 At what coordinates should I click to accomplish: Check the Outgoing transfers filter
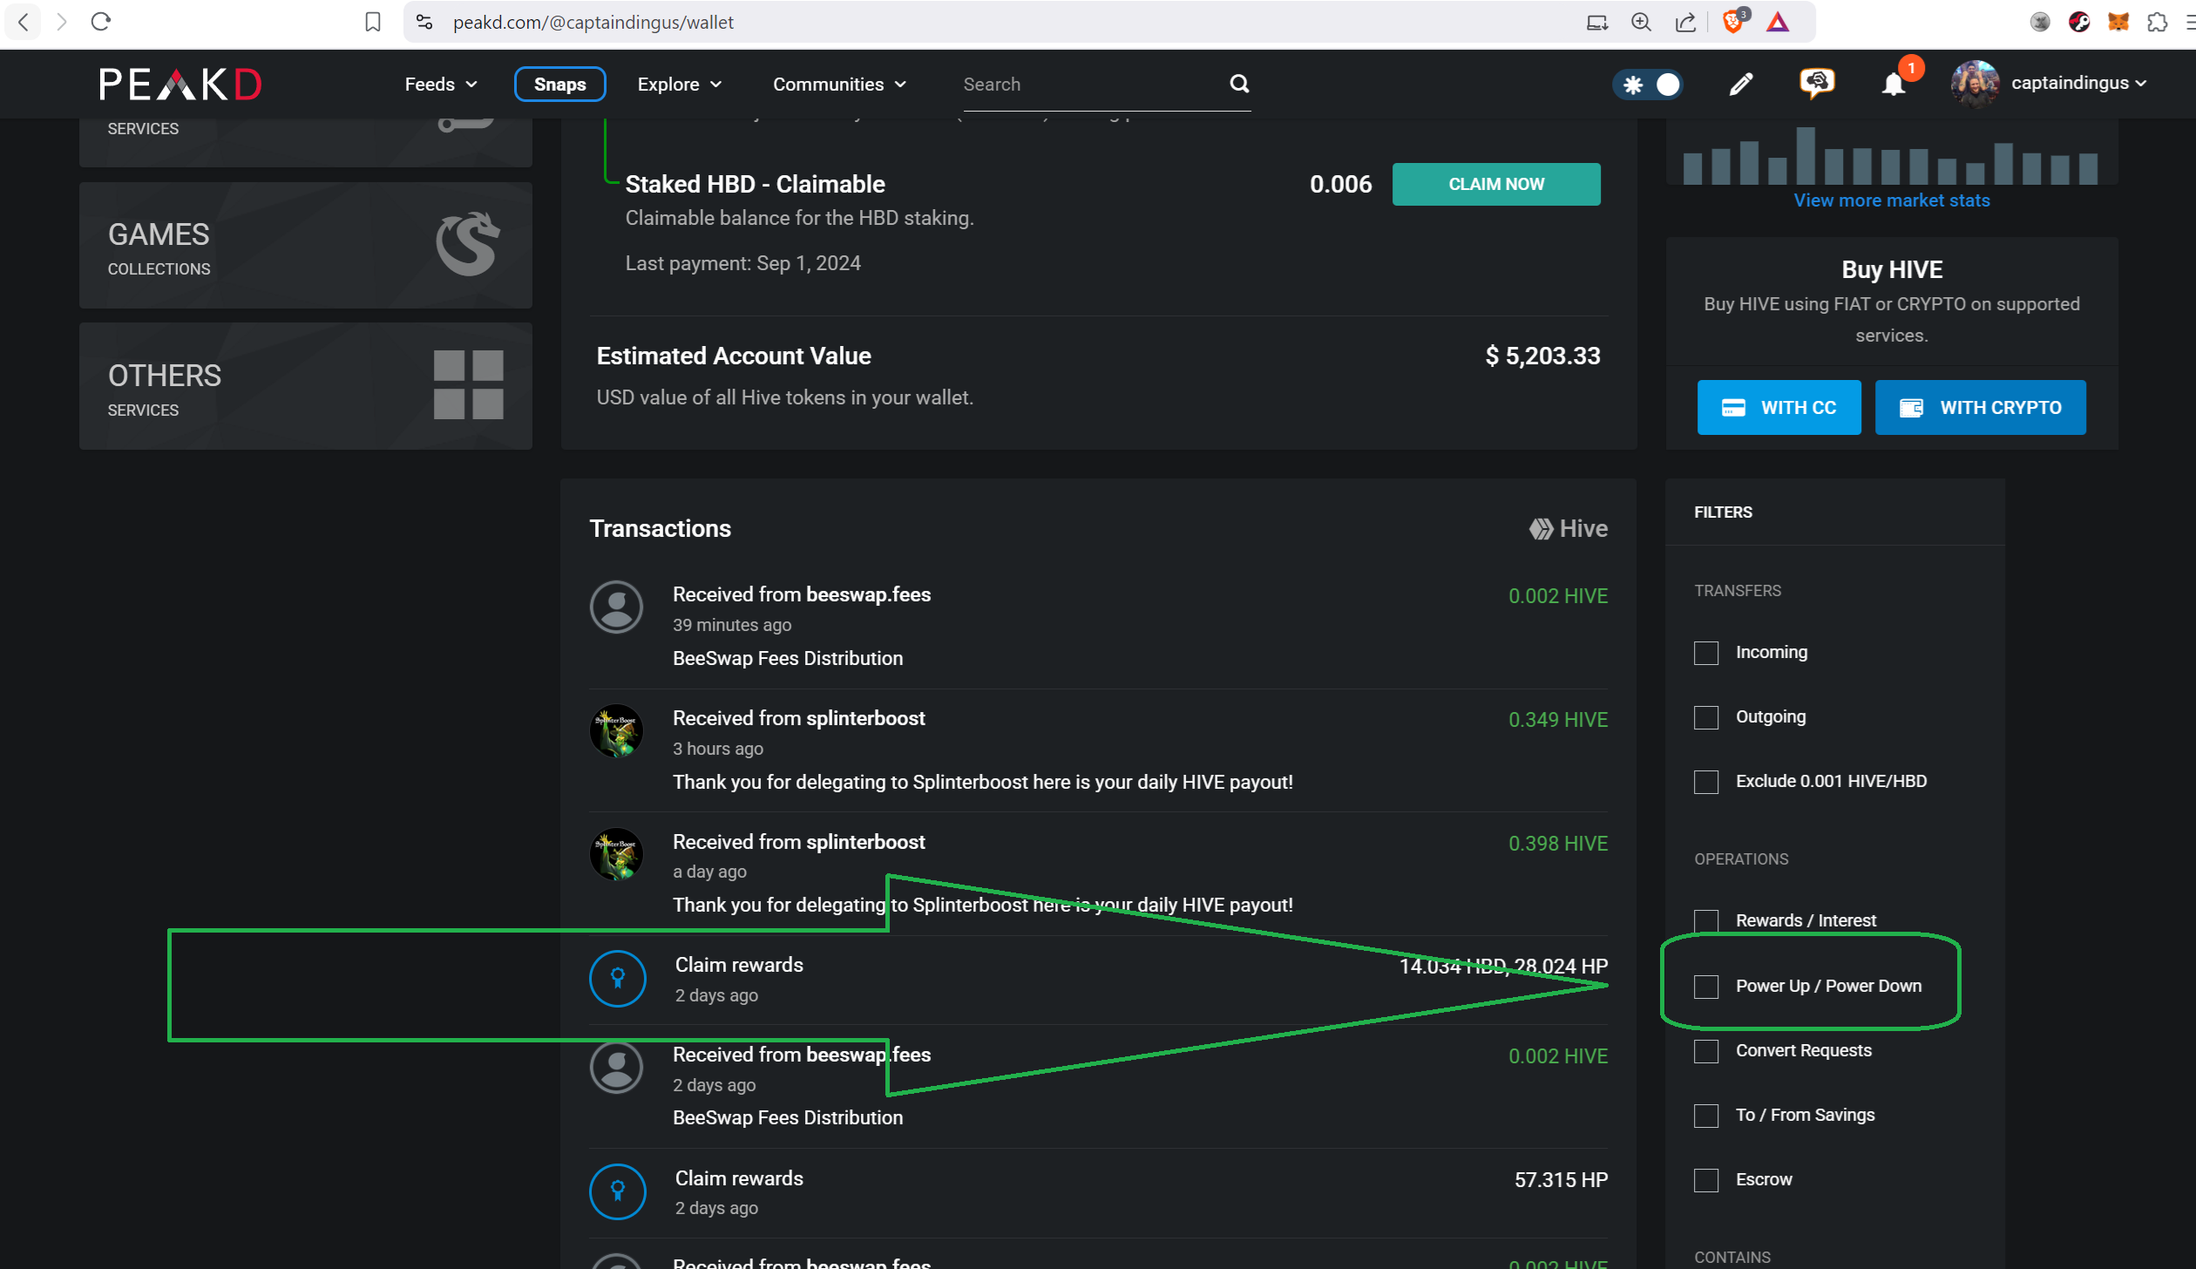coord(1706,717)
